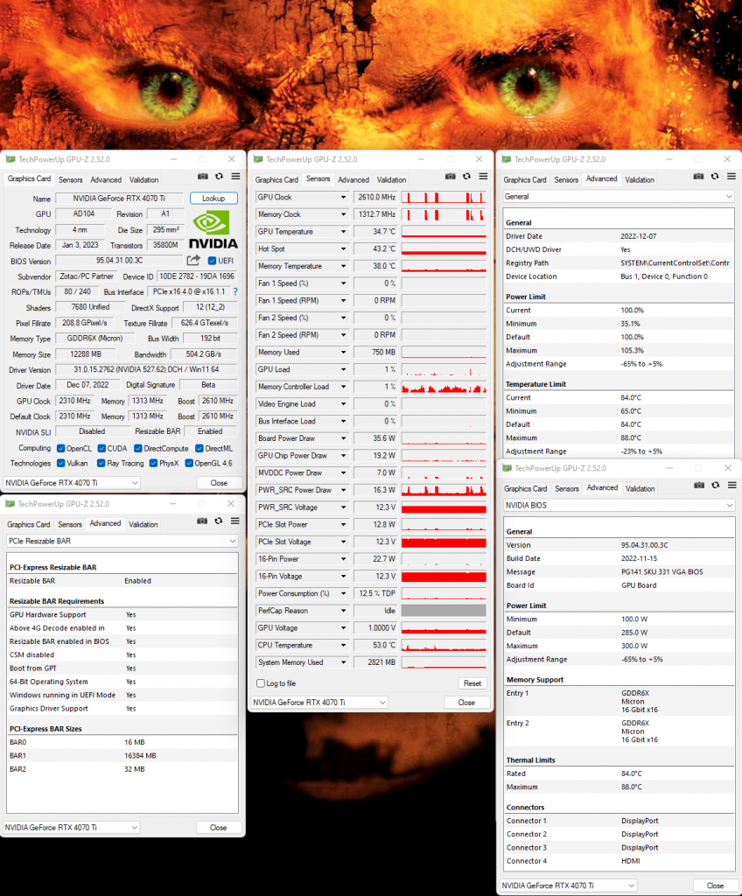Click BIOS export share icon

(x=193, y=261)
